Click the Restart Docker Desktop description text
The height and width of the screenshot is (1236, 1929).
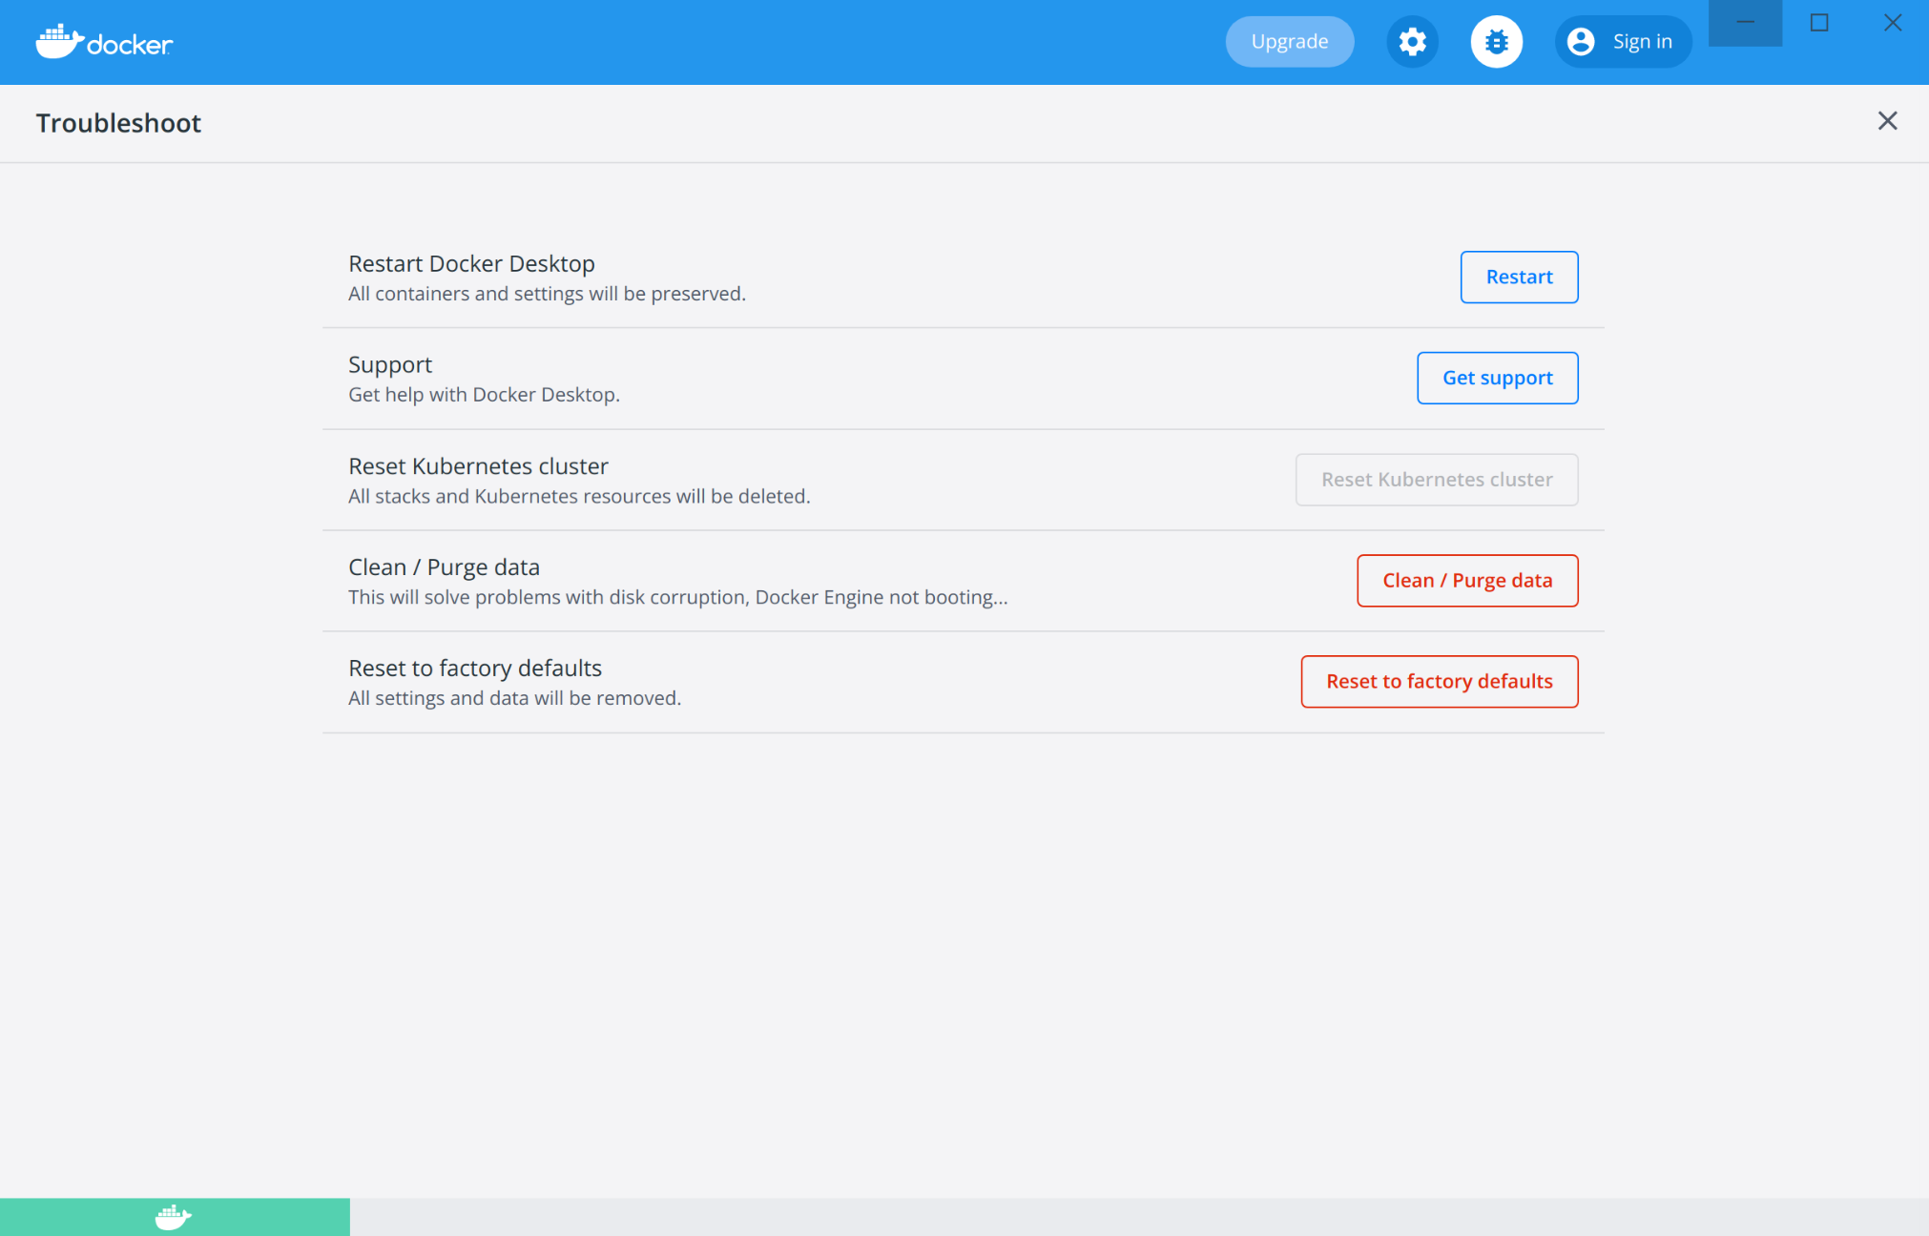[547, 294]
